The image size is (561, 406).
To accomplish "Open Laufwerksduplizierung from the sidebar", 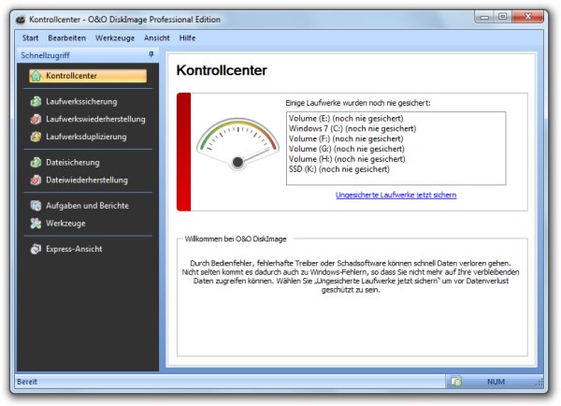I will click(x=88, y=137).
